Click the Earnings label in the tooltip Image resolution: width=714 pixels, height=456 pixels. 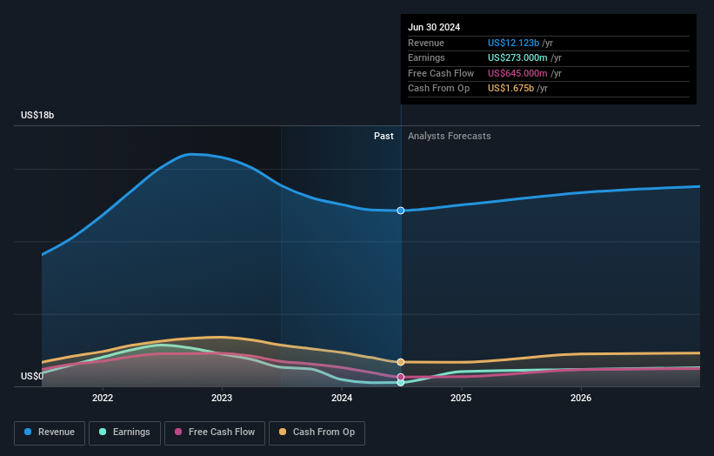pyautogui.click(x=426, y=57)
